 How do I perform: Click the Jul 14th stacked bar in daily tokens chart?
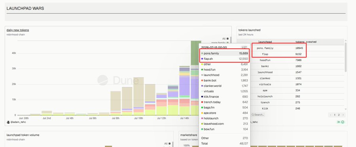[184, 91]
